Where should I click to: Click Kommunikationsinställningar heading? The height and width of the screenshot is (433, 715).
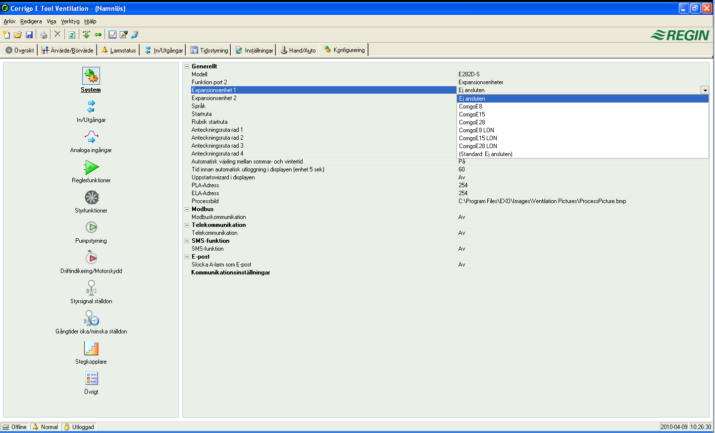pyautogui.click(x=231, y=272)
